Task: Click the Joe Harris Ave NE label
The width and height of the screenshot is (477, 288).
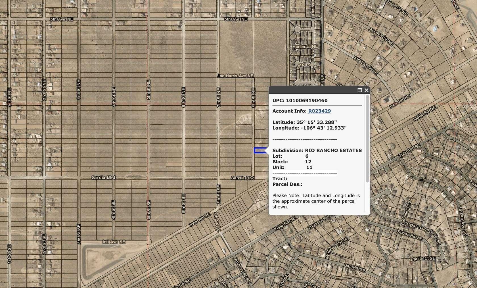Action: [x=235, y=76]
